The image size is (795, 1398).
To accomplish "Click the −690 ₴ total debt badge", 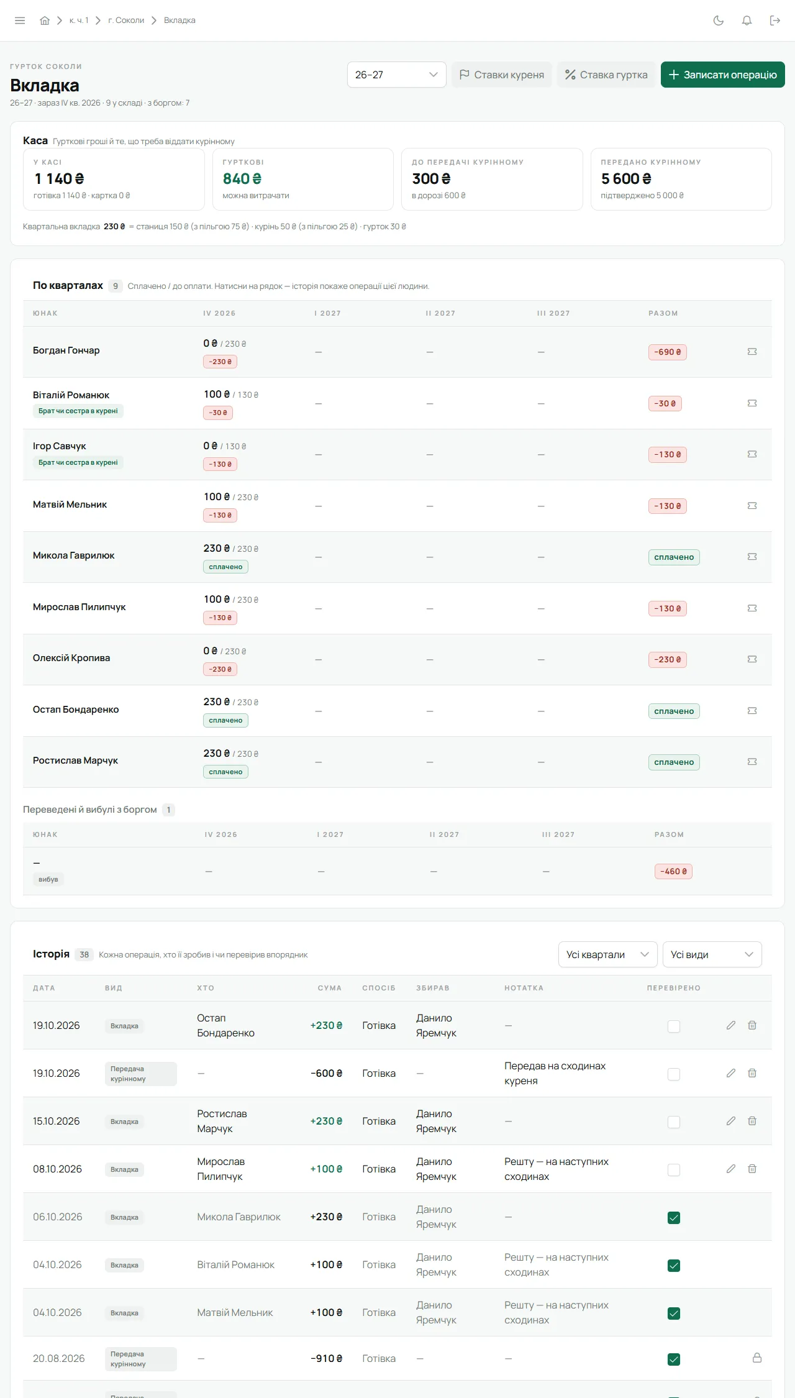I will coord(668,352).
